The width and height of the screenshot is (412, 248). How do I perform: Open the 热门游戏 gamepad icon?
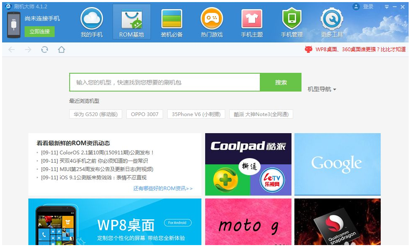211,20
